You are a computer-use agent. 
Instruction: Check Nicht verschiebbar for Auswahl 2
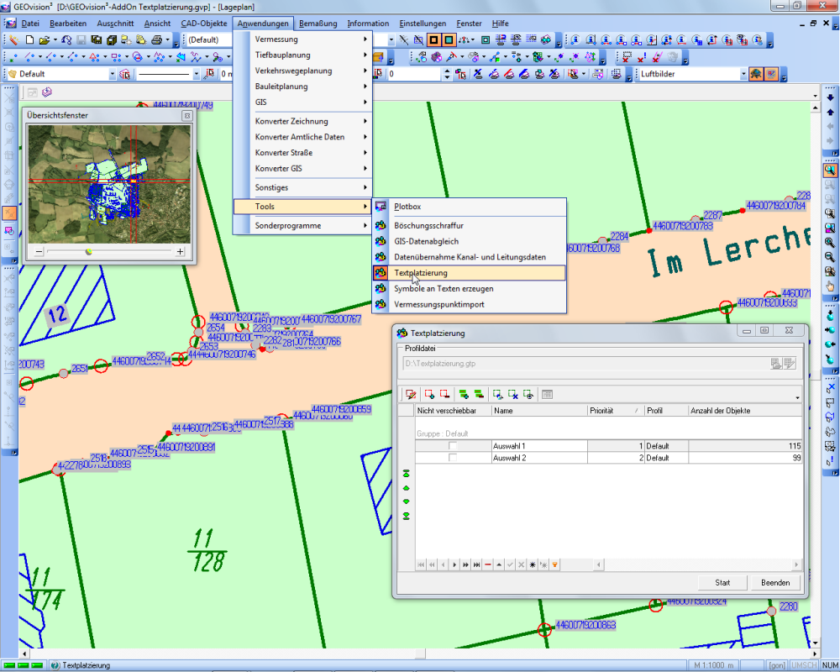(x=453, y=458)
